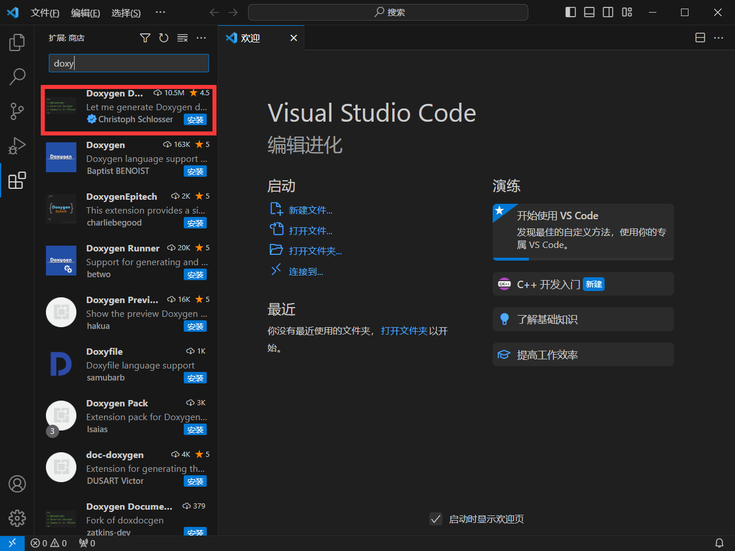Click the 打开文件... link
The image size is (735, 551).
310,231
